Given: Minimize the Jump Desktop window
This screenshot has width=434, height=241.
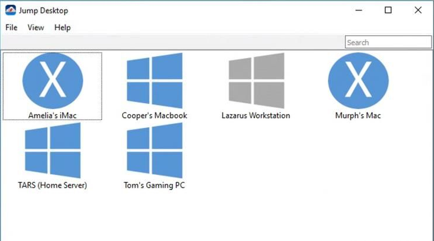Looking at the screenshot, I should [x=359, y=10].
